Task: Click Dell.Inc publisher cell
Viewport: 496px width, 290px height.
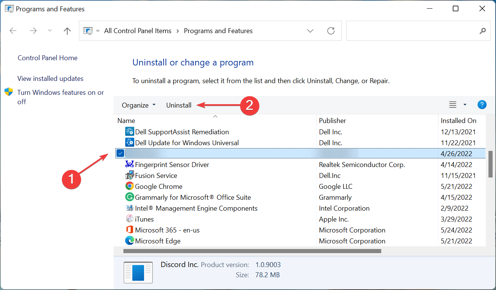Action: (x=331, y=176)
